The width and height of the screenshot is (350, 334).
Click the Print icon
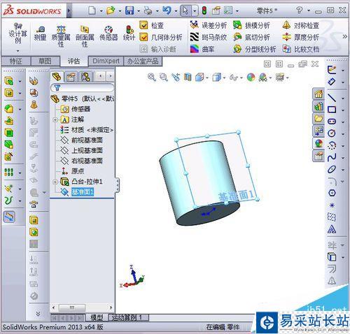pos(148,10)
